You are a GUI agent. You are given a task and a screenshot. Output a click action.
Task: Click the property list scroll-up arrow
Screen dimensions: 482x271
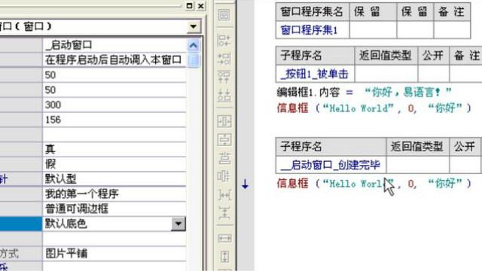pyautogui.click(x=194, y=46)
